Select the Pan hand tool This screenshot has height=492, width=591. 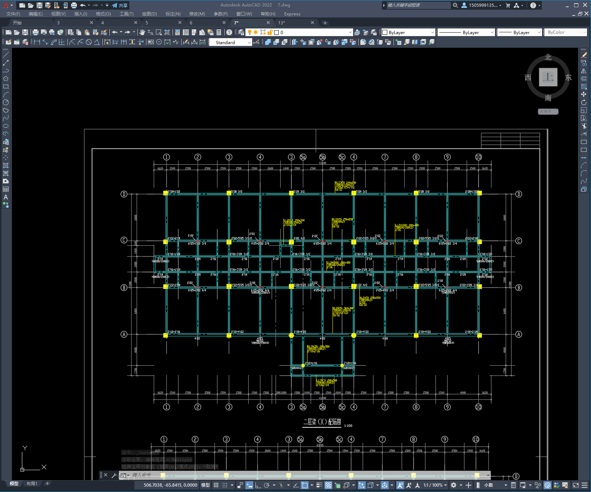pos(142,32)
